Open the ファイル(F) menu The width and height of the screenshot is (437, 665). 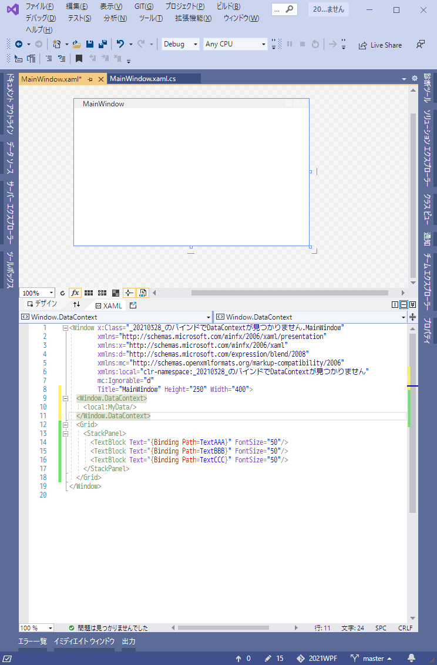(x=39, y=6)
